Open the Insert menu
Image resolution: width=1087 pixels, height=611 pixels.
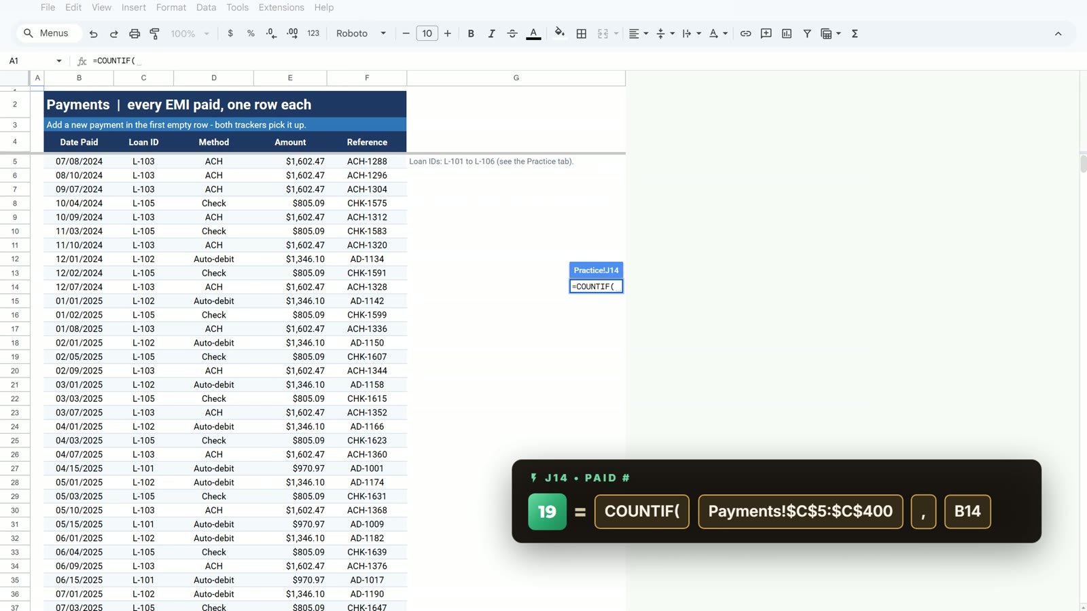click(x=134, y=7)
